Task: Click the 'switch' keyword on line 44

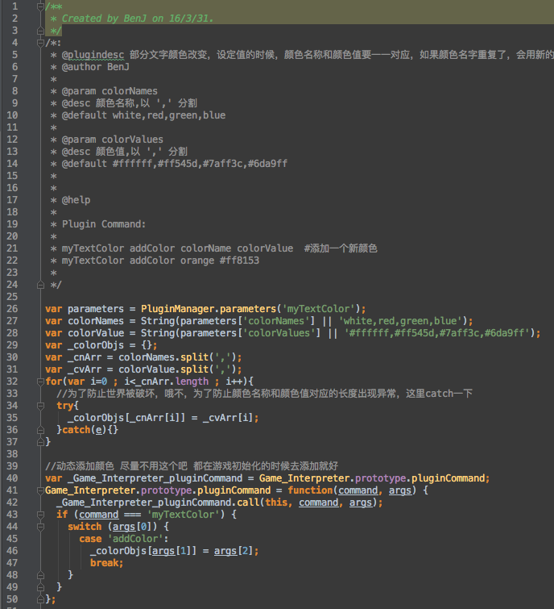Action: click(x=85, y=527)
